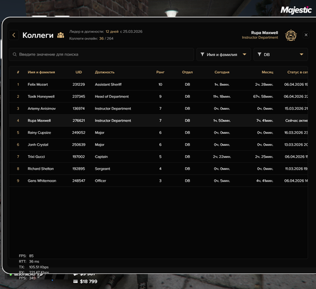Sort by 'Месяц' column header
This screenshot has height=289, width=316.
(x=267, y=73)
